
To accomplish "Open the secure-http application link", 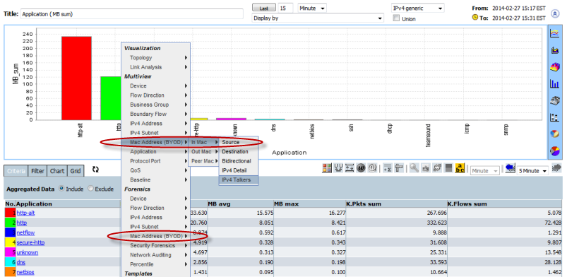I will point(30,242).
